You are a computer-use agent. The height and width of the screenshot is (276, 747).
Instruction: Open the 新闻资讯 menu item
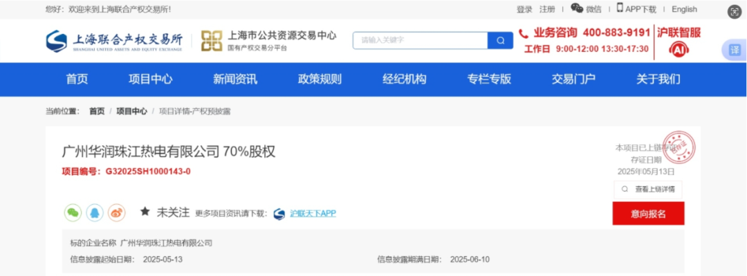[235, 80]
